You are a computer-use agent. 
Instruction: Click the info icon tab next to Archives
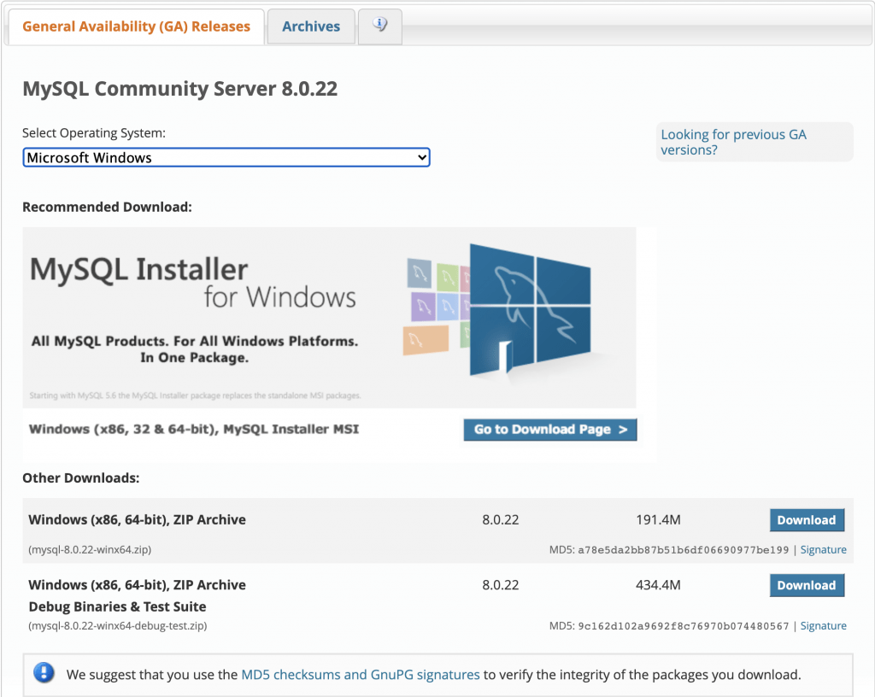(x=379, y=26)
